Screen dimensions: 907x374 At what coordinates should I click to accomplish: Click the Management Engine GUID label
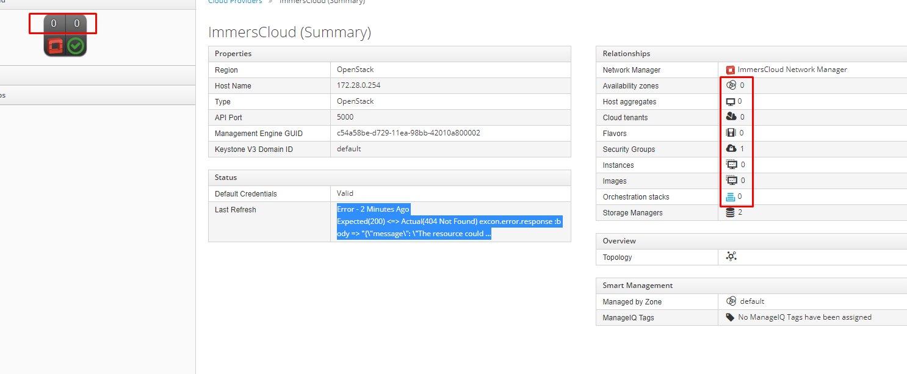[259, 134]
